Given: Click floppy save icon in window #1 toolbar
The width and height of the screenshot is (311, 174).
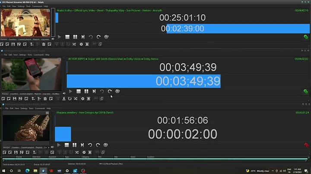Looking at the screenshot, I should tap(13, 44).
